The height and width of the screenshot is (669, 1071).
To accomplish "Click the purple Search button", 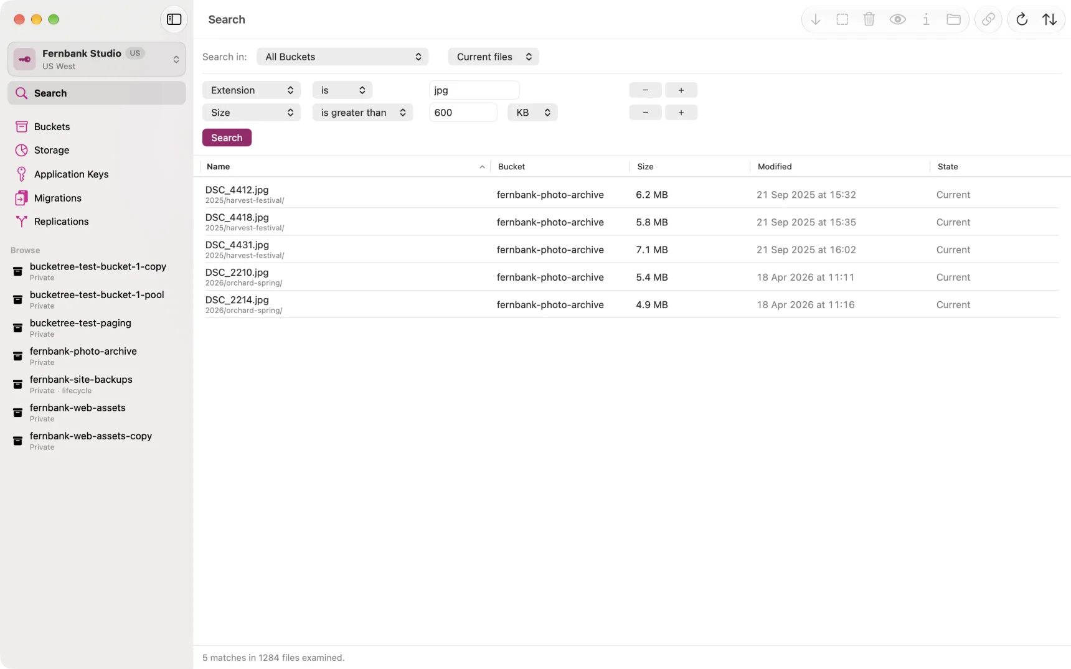I will [x=227, y=138].
